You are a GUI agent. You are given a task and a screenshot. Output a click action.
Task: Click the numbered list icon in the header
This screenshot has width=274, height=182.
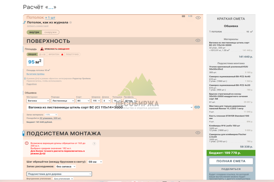(190, 16)
